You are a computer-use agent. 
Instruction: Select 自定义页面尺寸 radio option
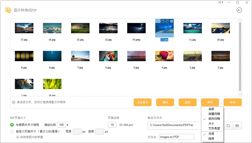[x=12, y=131]
